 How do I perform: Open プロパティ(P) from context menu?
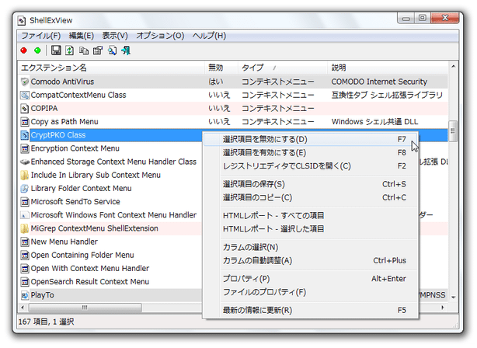coord(310,279)
